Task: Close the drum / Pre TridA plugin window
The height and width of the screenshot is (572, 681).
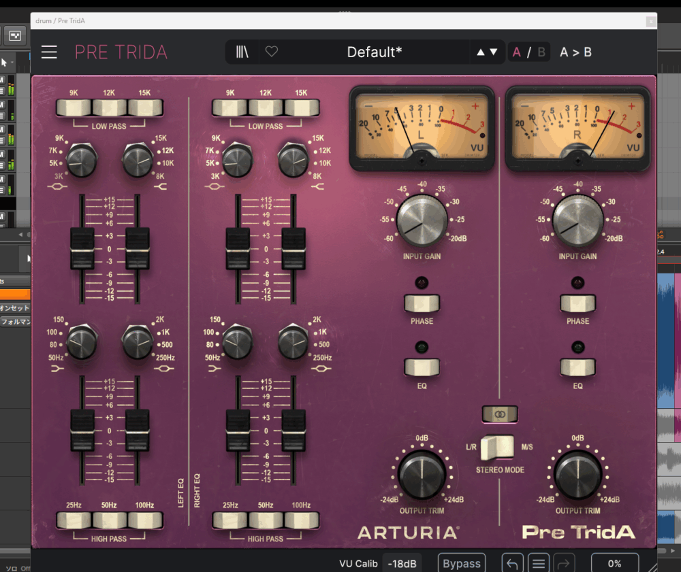Action: 650,21
